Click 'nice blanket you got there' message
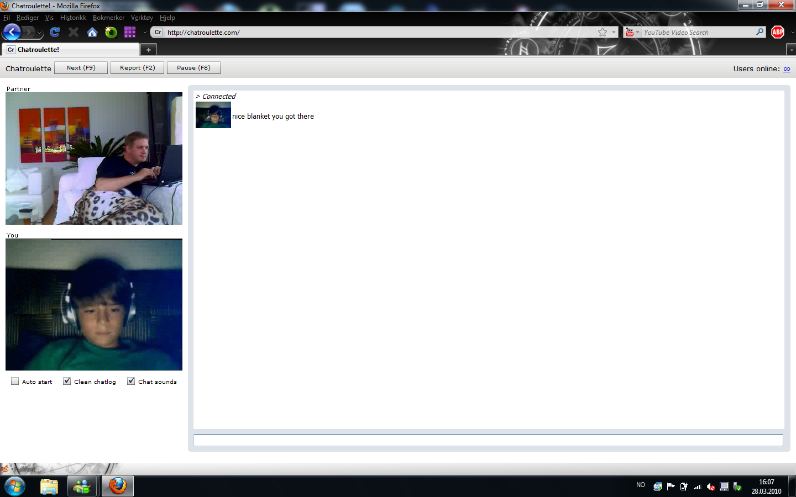The image size is (796, 497). pyautogui.click(x=273, y=117)
